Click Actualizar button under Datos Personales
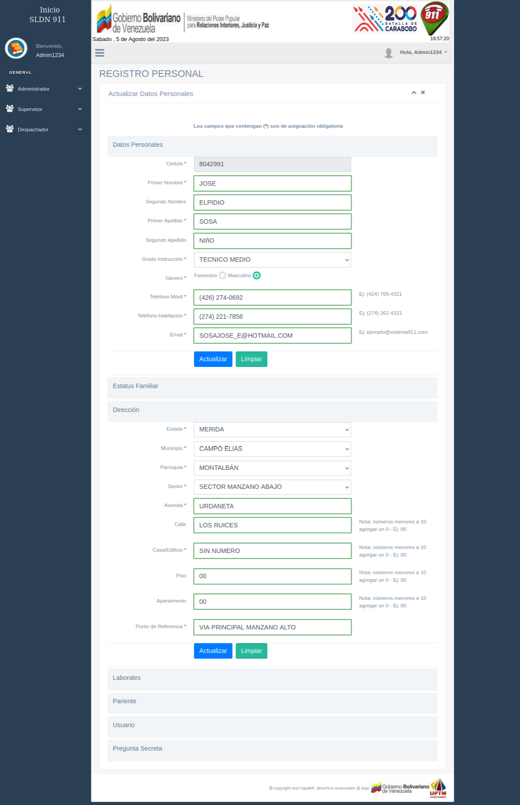The width and height of the screenshot is (520, 805). coord(213,359)
